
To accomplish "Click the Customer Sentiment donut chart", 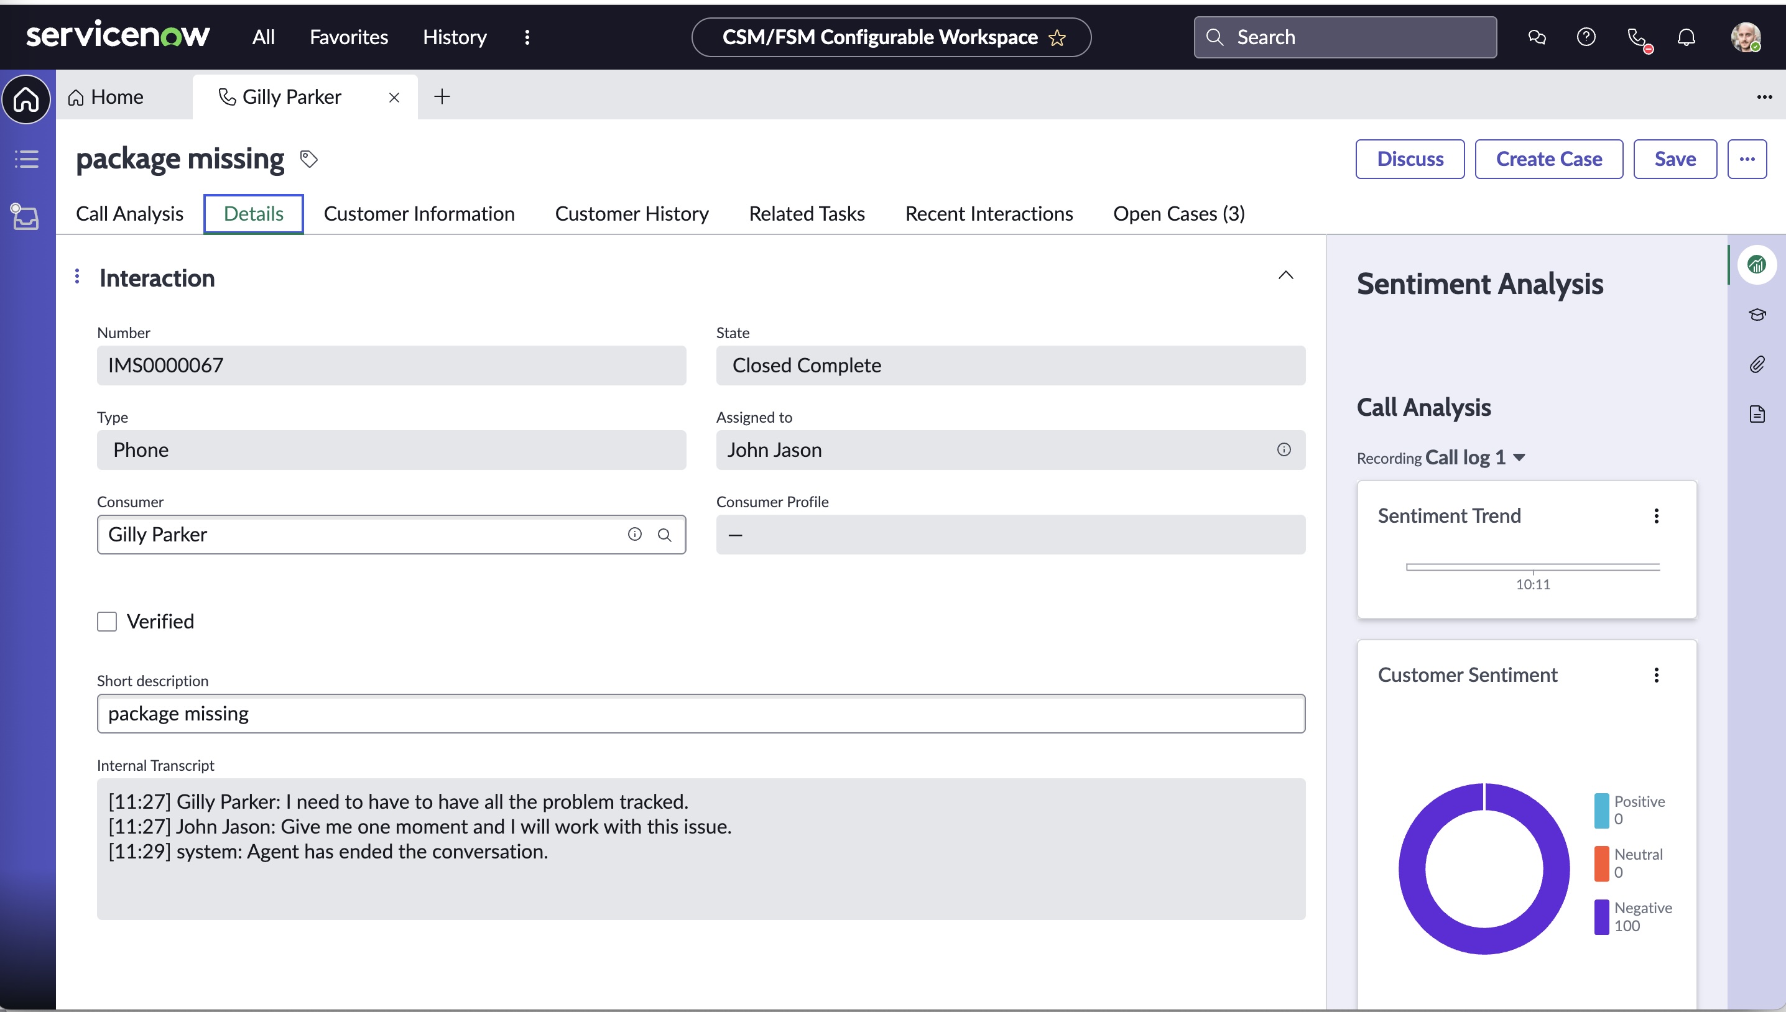I will pos(1484,868).
